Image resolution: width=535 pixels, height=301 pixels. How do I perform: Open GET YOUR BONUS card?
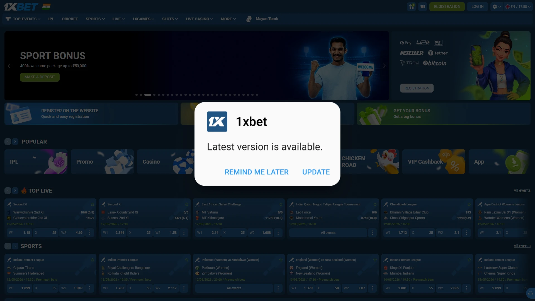444,114
